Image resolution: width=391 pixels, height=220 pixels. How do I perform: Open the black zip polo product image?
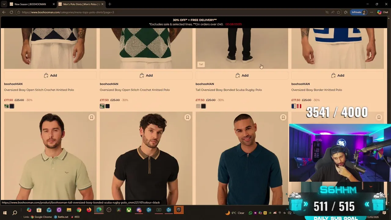[x=146, y=159]
